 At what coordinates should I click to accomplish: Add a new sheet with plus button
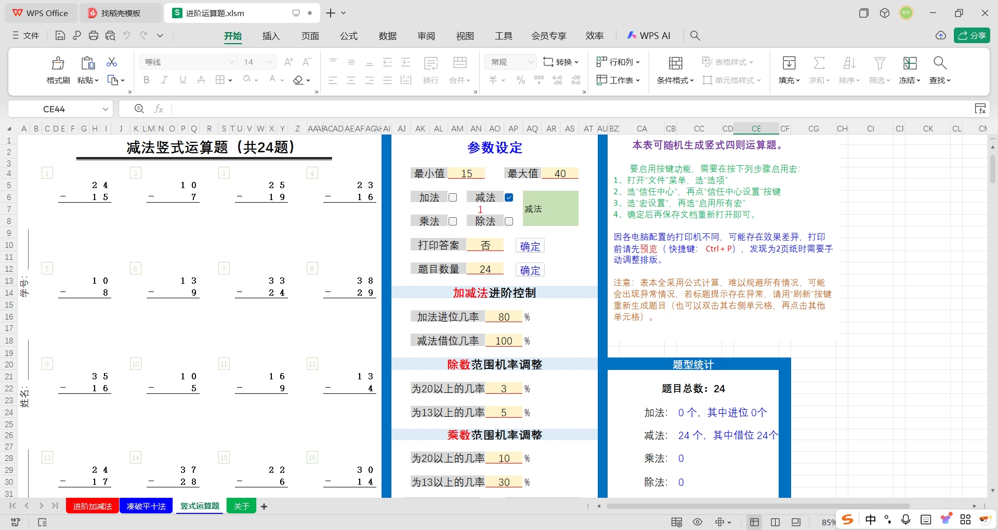click(264, 507)
